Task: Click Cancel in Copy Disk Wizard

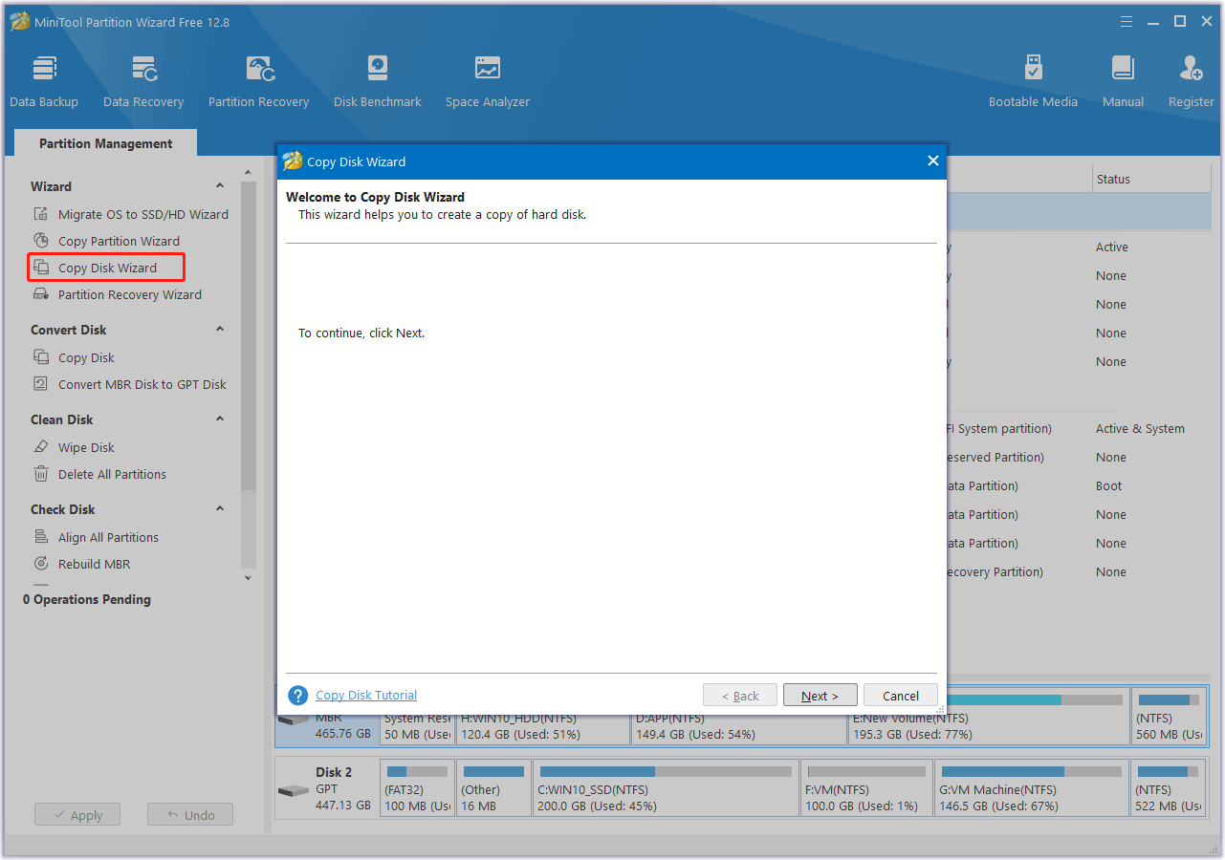Action: click(x=901, y=696)
